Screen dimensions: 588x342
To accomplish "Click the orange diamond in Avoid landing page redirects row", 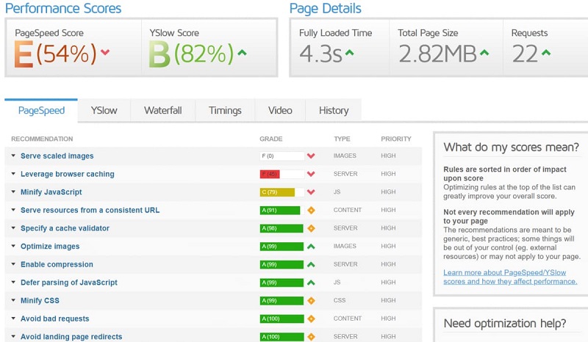I will click(x=311, y=337).
